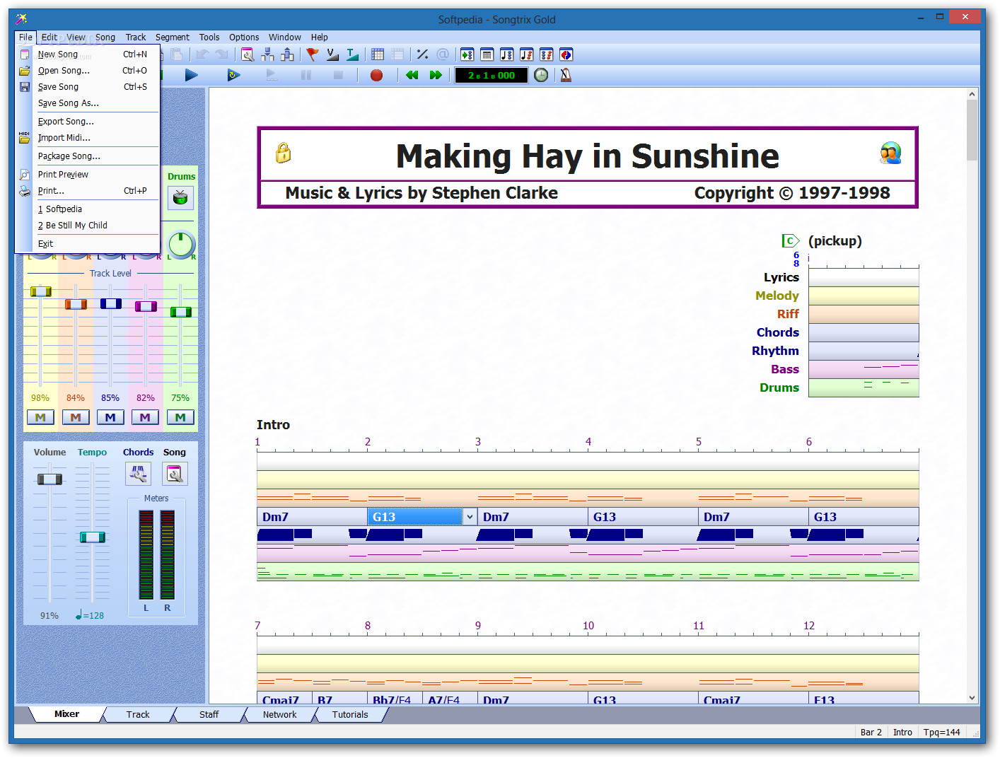This screenshot has height=758, width=1000.
Task: Click the green fast-forward double-arrow button
Action: 436,75
